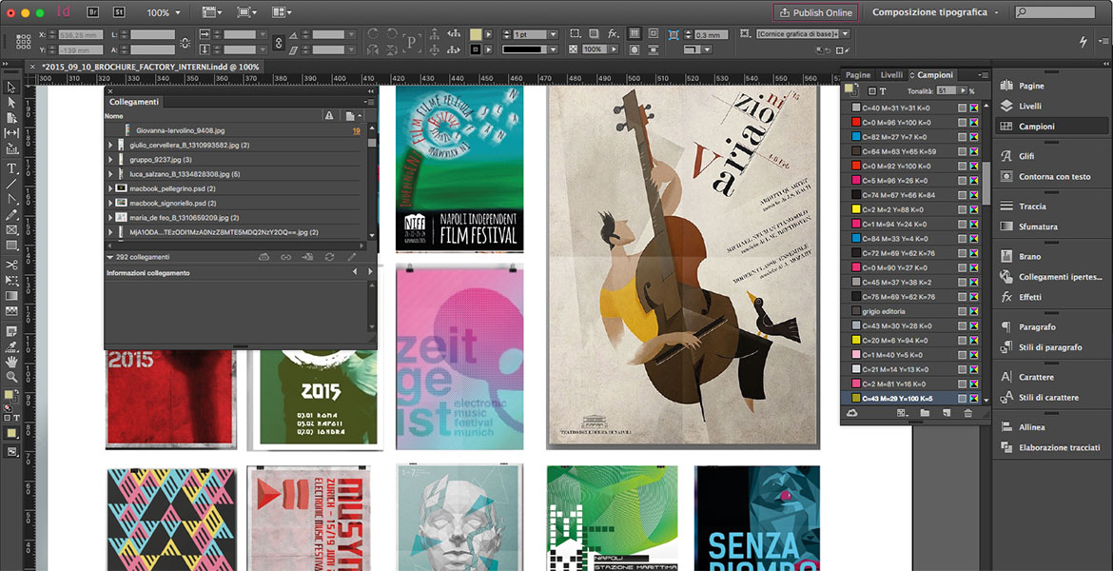Image resolution: width=1113 pixels, height=571 pixels.
Task: Click the Publish Online button
Action: click(815, 12)
